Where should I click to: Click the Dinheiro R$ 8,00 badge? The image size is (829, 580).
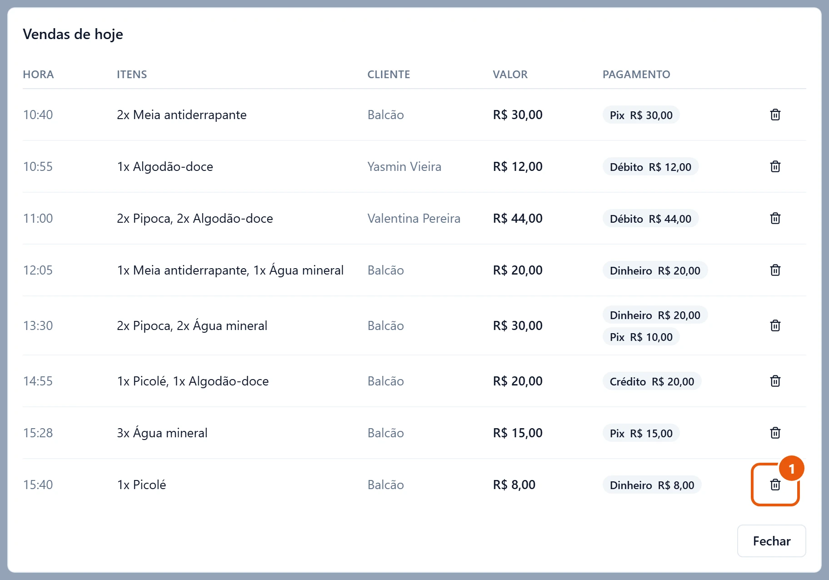(652, 485)
